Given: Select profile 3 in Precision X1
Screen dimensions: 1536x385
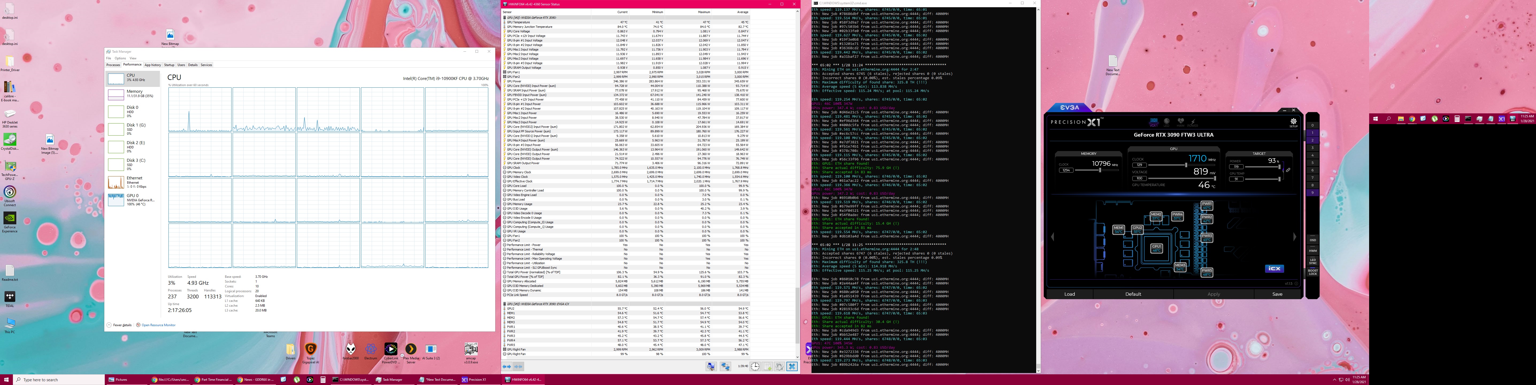Looking at the screenshot, I should click(x=1312, y=148).
